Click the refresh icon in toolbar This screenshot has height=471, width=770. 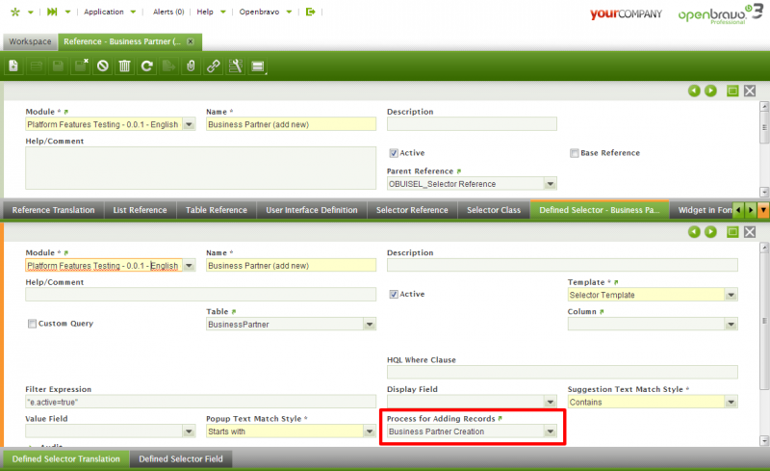tap(146, 66)
